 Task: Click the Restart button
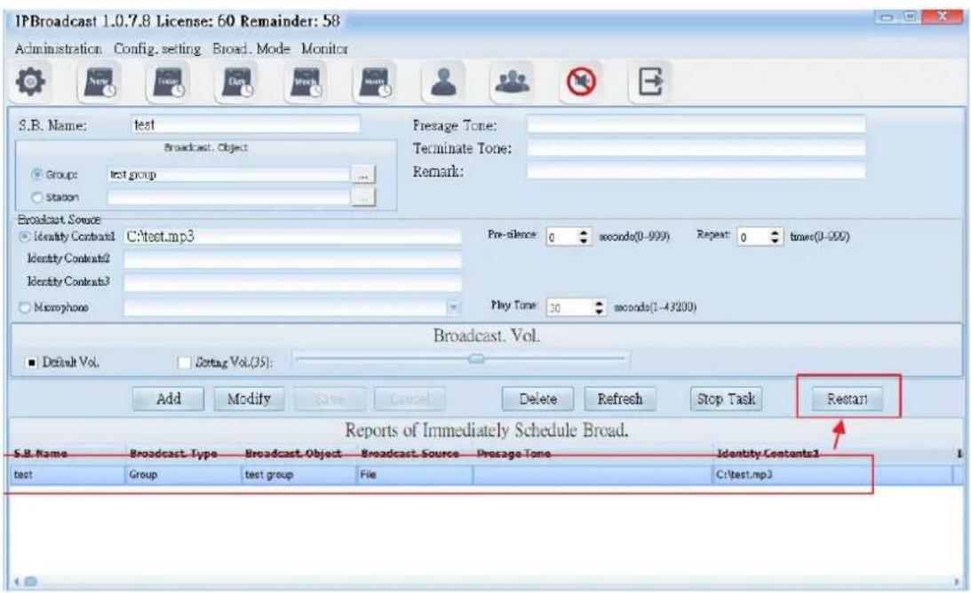tap(848, 399)
